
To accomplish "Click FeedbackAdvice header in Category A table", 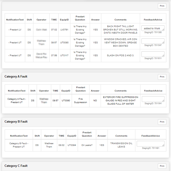I will click(153, 91).
